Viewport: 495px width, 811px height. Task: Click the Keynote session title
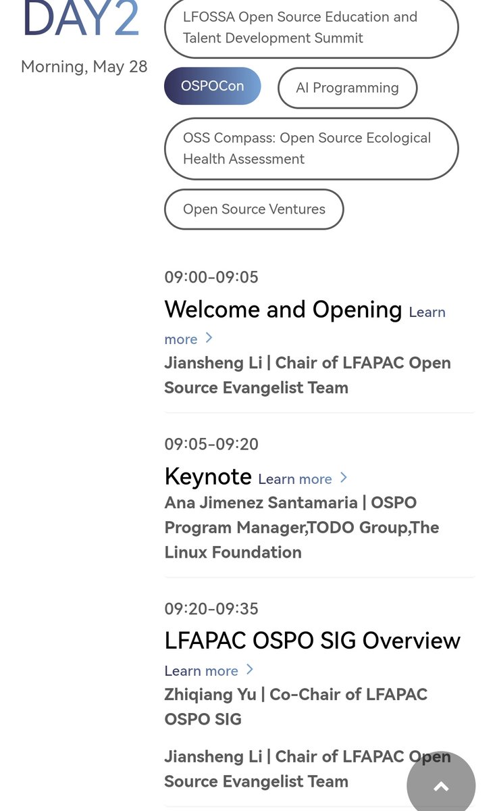tap(208, 477)
